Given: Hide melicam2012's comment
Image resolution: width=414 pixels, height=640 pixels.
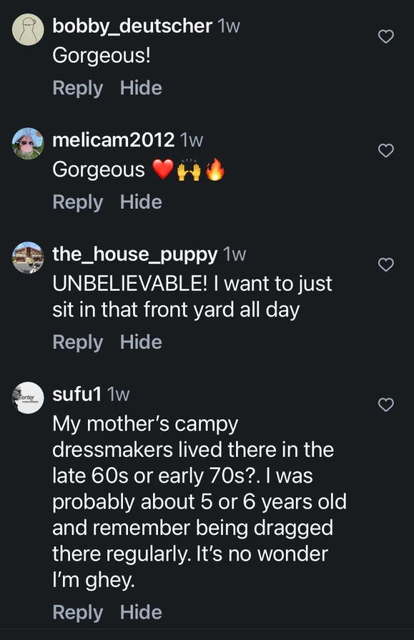Looking at the screenshot, I should tap(141, 202).
